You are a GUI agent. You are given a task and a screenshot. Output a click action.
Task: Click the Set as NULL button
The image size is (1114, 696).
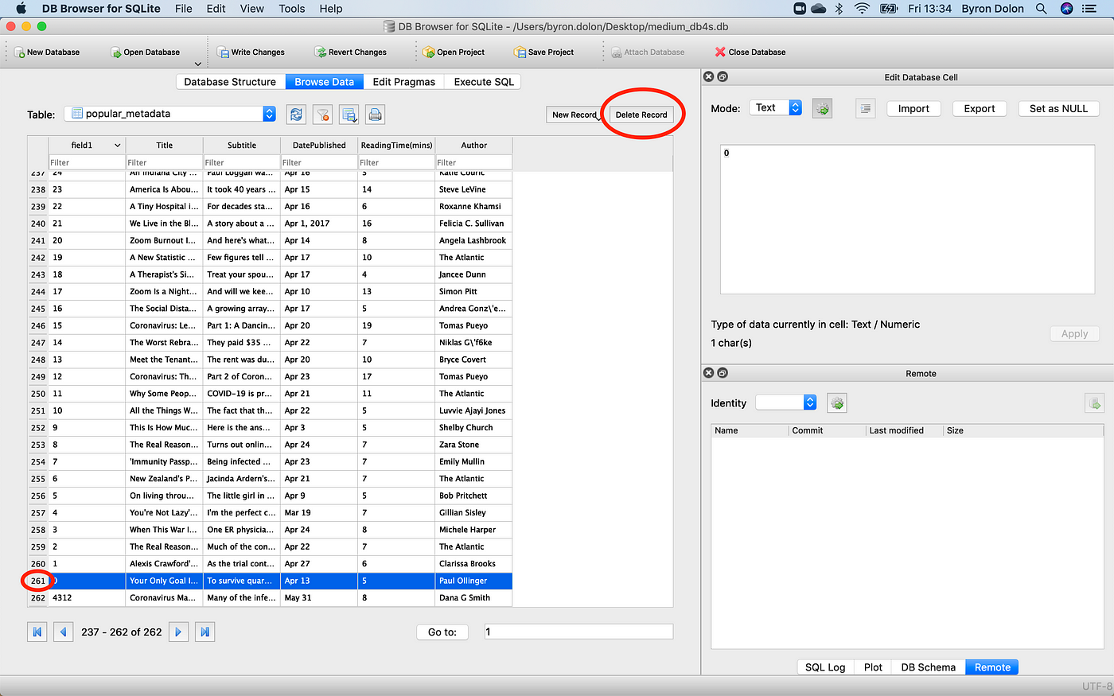click(1058, 109)
